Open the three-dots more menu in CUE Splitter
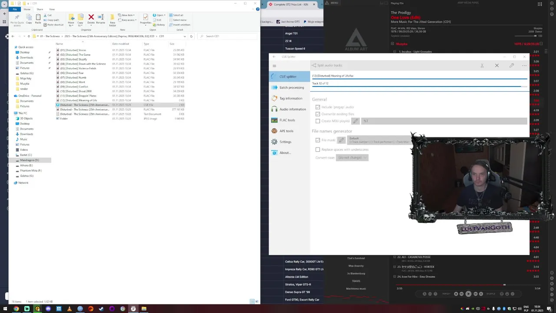 [524, 66]
